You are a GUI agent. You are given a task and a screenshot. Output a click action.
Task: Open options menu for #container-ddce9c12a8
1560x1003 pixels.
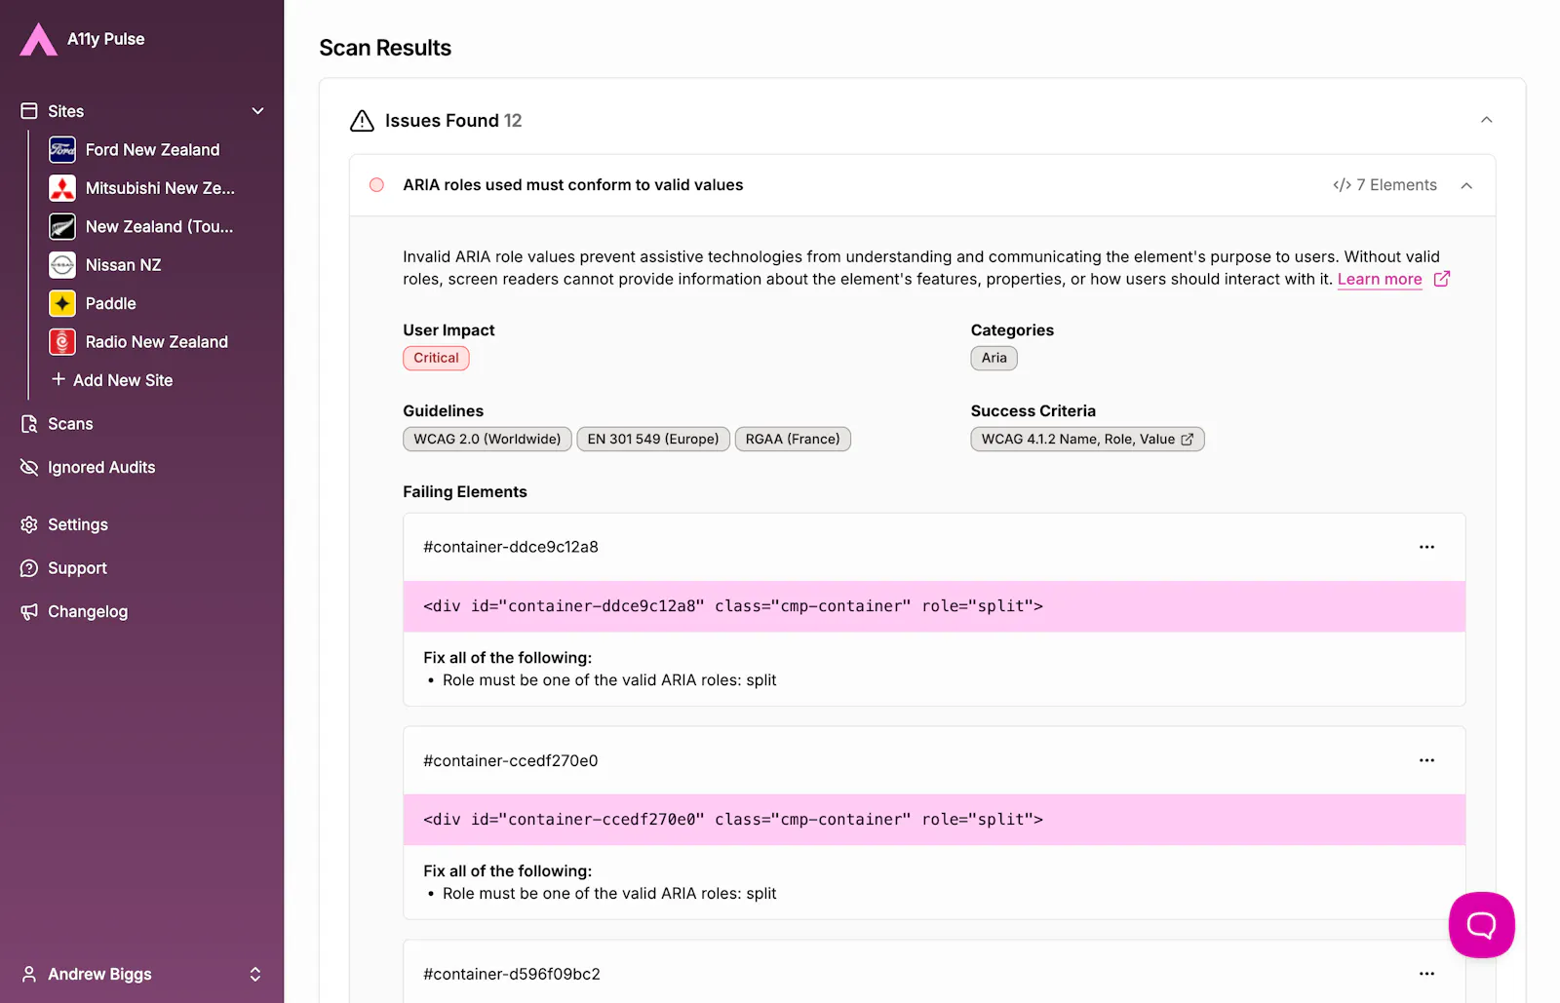[1426, 547]
